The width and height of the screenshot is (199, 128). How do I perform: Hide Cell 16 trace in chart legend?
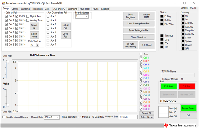pos(141,109)
